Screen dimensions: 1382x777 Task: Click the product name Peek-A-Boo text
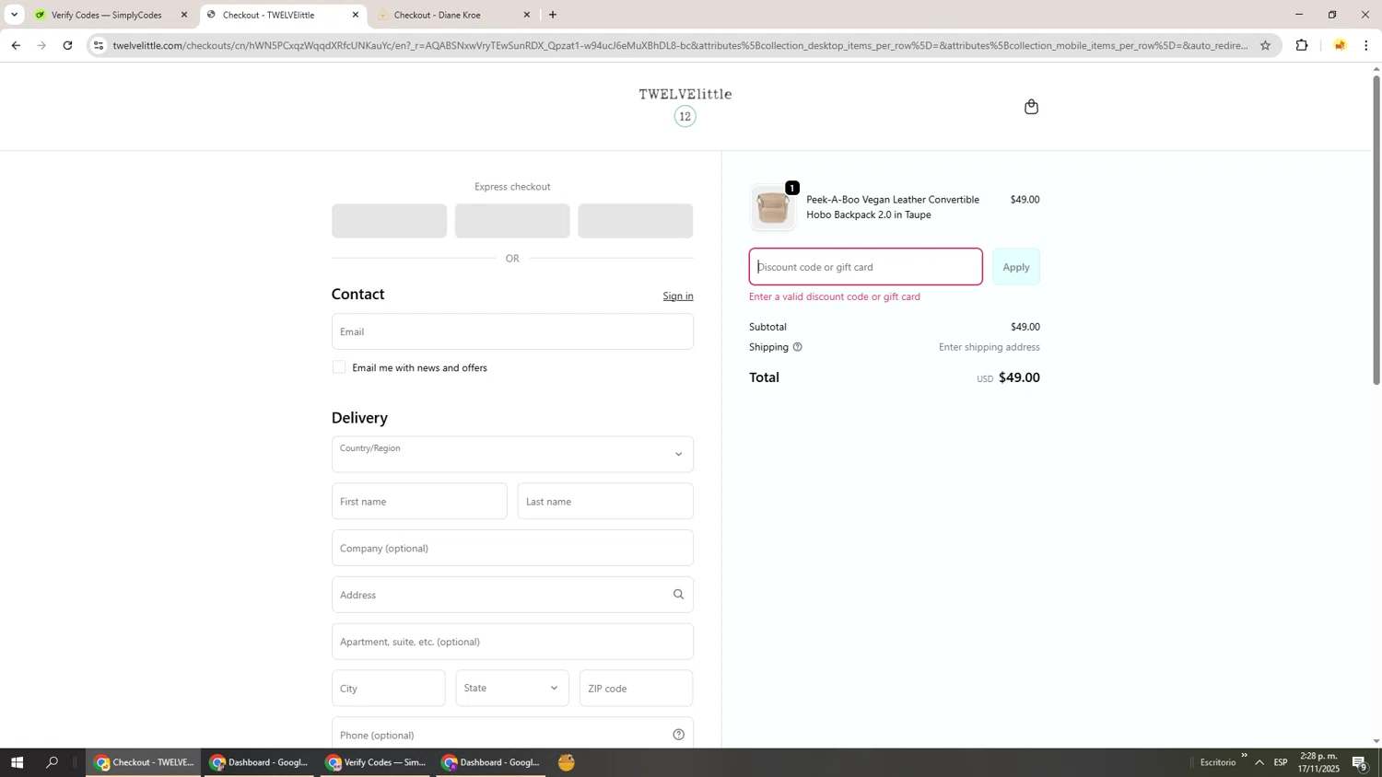(x=893, y=207)
